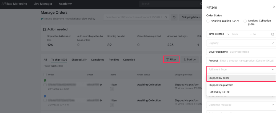This screenshot has height=113, width=276.
Task: Switch to the Shipped tab
Action: pyautogui.click(x=79, y=60)
